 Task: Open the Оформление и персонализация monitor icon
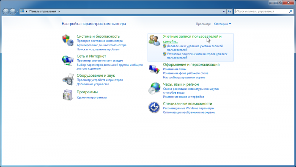154,69
